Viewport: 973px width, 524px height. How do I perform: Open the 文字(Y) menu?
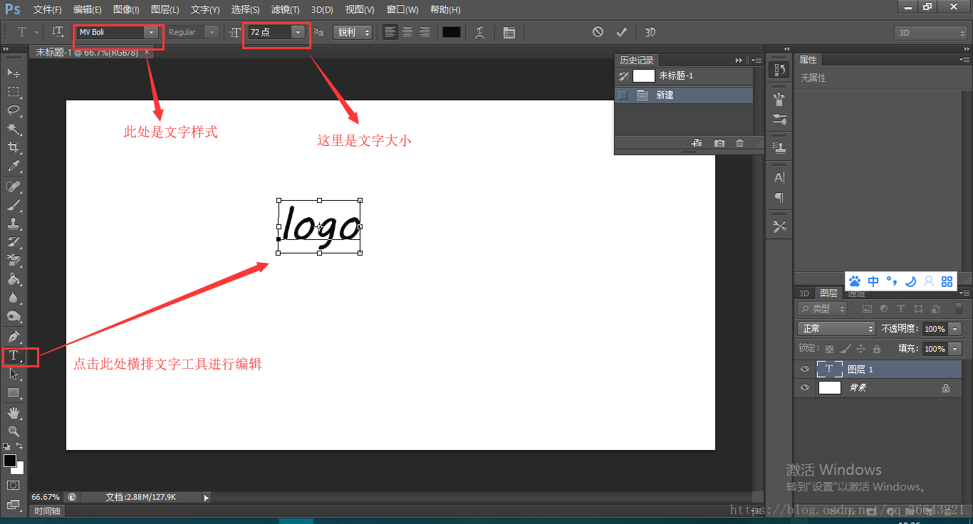205,10
